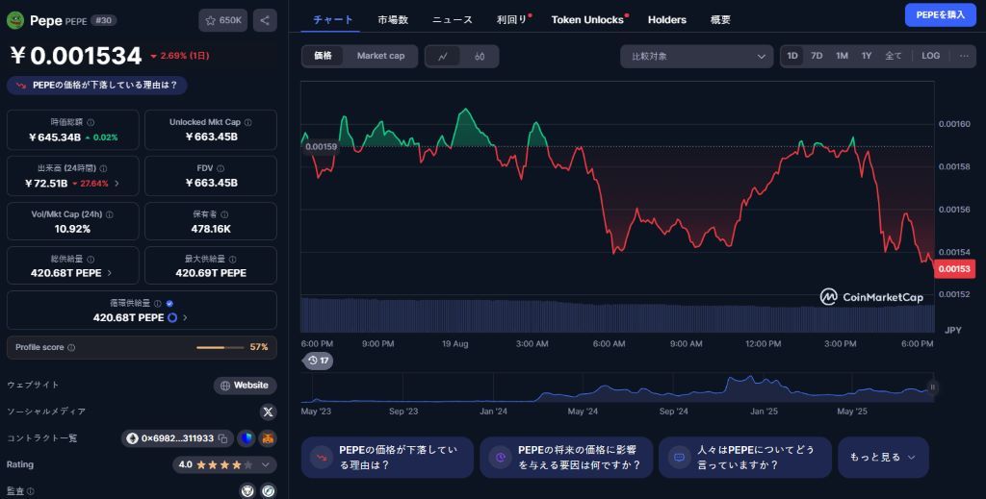Click the history events badge 17
The height and width of the screenshot is (499, 986).
pos(318,361)
